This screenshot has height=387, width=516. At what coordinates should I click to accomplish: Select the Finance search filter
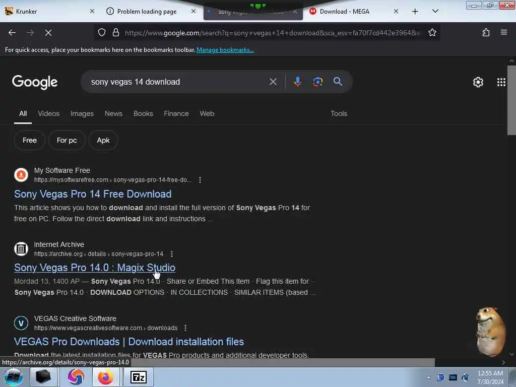coord(176,113)
